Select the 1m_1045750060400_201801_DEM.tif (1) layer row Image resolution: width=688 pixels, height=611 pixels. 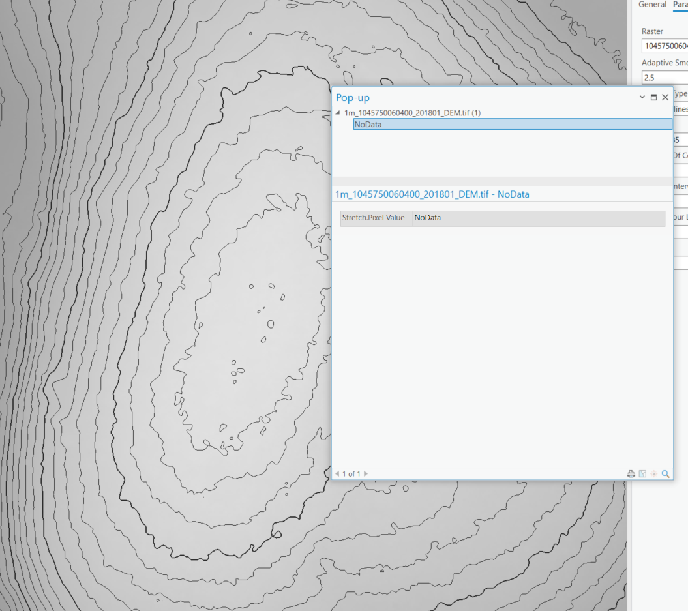(x=412, y=113)
